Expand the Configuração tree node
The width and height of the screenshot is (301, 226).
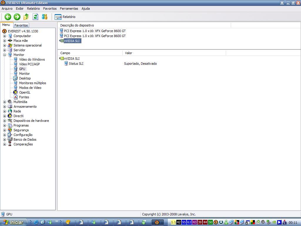pos(4,135)
